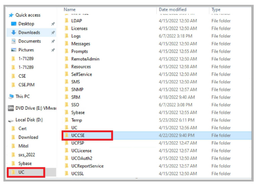The width and height of the screenshot is (257, 188).
Task: Click UCCSE date 4/22/2022 9:40 PM
Action: click(177, 135)
